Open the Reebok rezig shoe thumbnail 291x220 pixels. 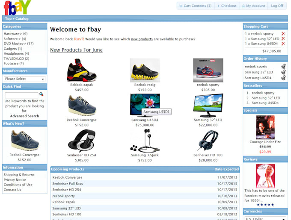point(145,70)
